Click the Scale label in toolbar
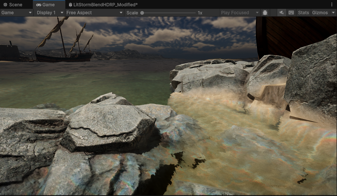 132,13
